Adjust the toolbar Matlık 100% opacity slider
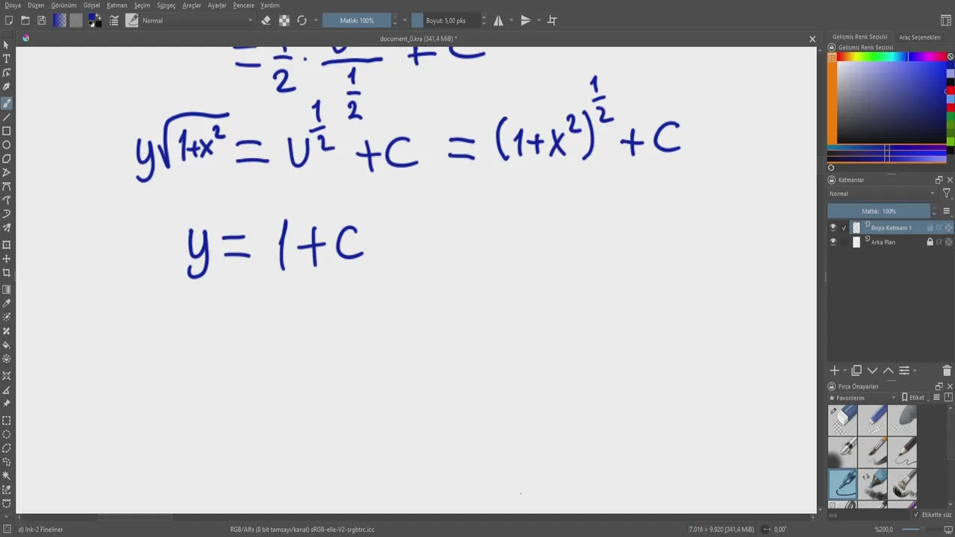This screenshot has width=955, height=537. tap(357, 20)
